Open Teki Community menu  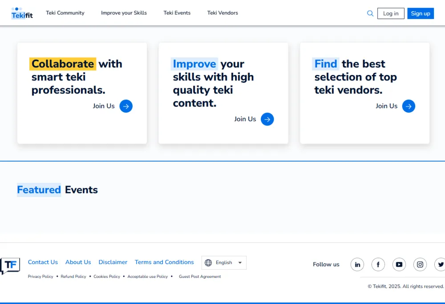65,13
